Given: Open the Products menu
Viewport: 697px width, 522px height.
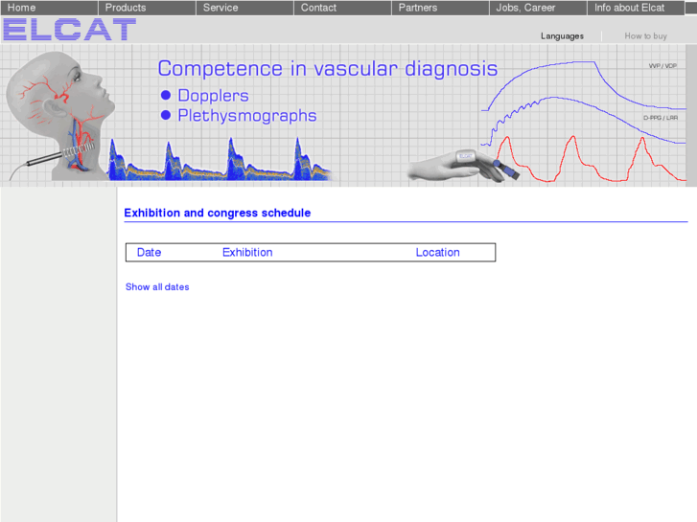Looking at the screenshot, I should point(147,8).
